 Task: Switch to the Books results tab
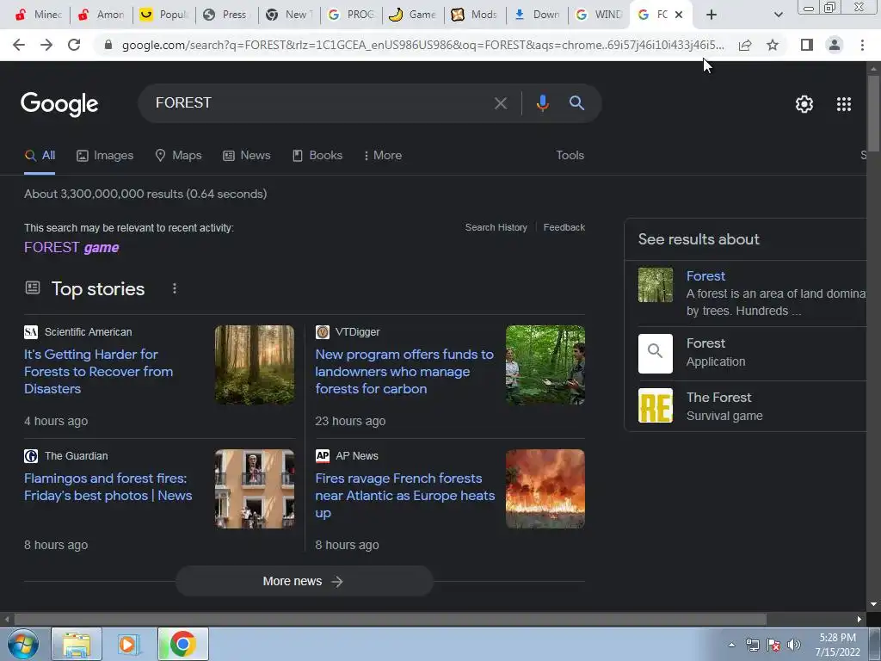(317, 155)
